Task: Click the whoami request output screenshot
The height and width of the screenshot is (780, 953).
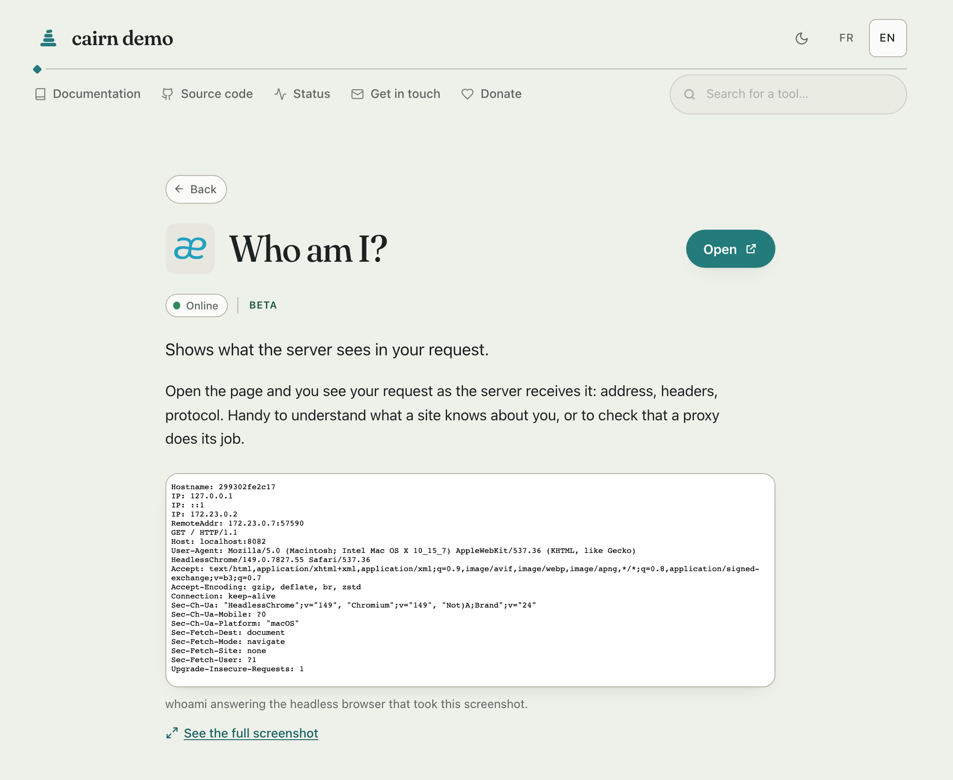Action: tap(470, 580)
